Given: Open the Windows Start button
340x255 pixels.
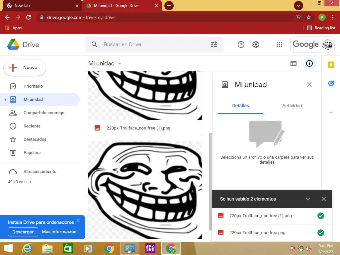Looking at the screenshot, I should tap(8, 248).
